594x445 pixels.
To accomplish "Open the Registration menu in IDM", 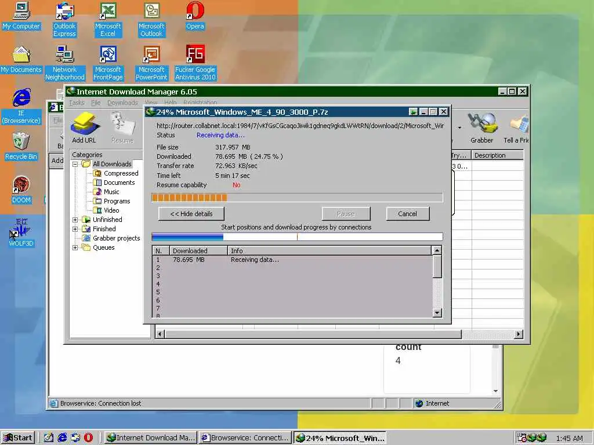I will [200, 103].
